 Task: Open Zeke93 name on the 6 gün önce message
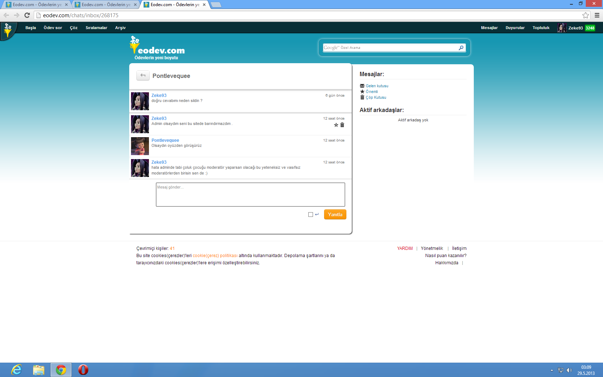click(159, 96)
